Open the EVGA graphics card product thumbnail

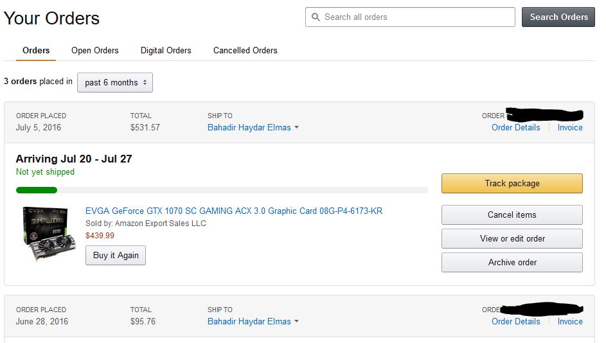coord(49,234)
